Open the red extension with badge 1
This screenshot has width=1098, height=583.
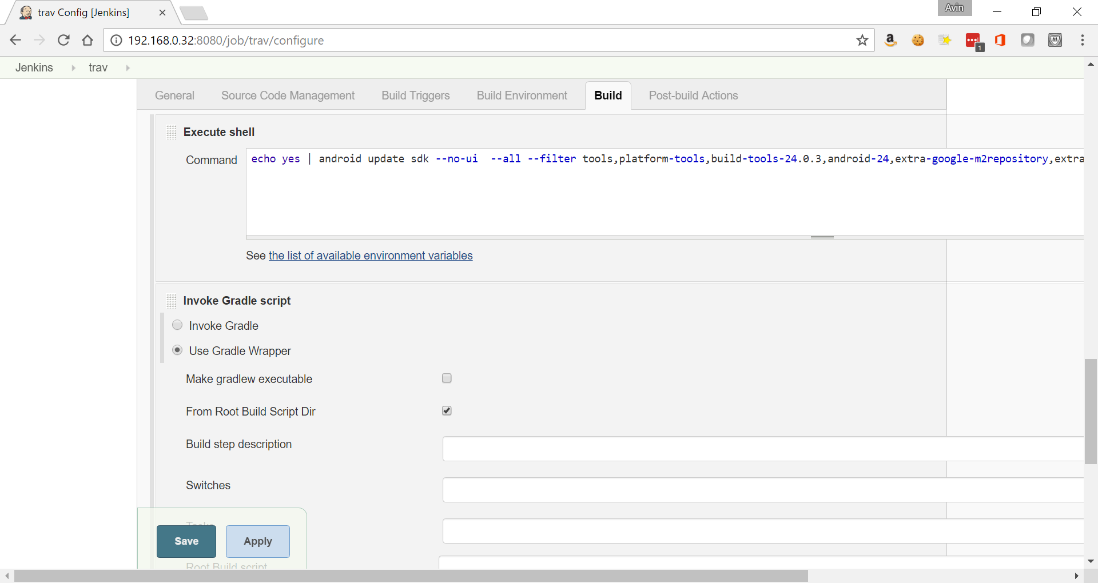pos(974,41)
